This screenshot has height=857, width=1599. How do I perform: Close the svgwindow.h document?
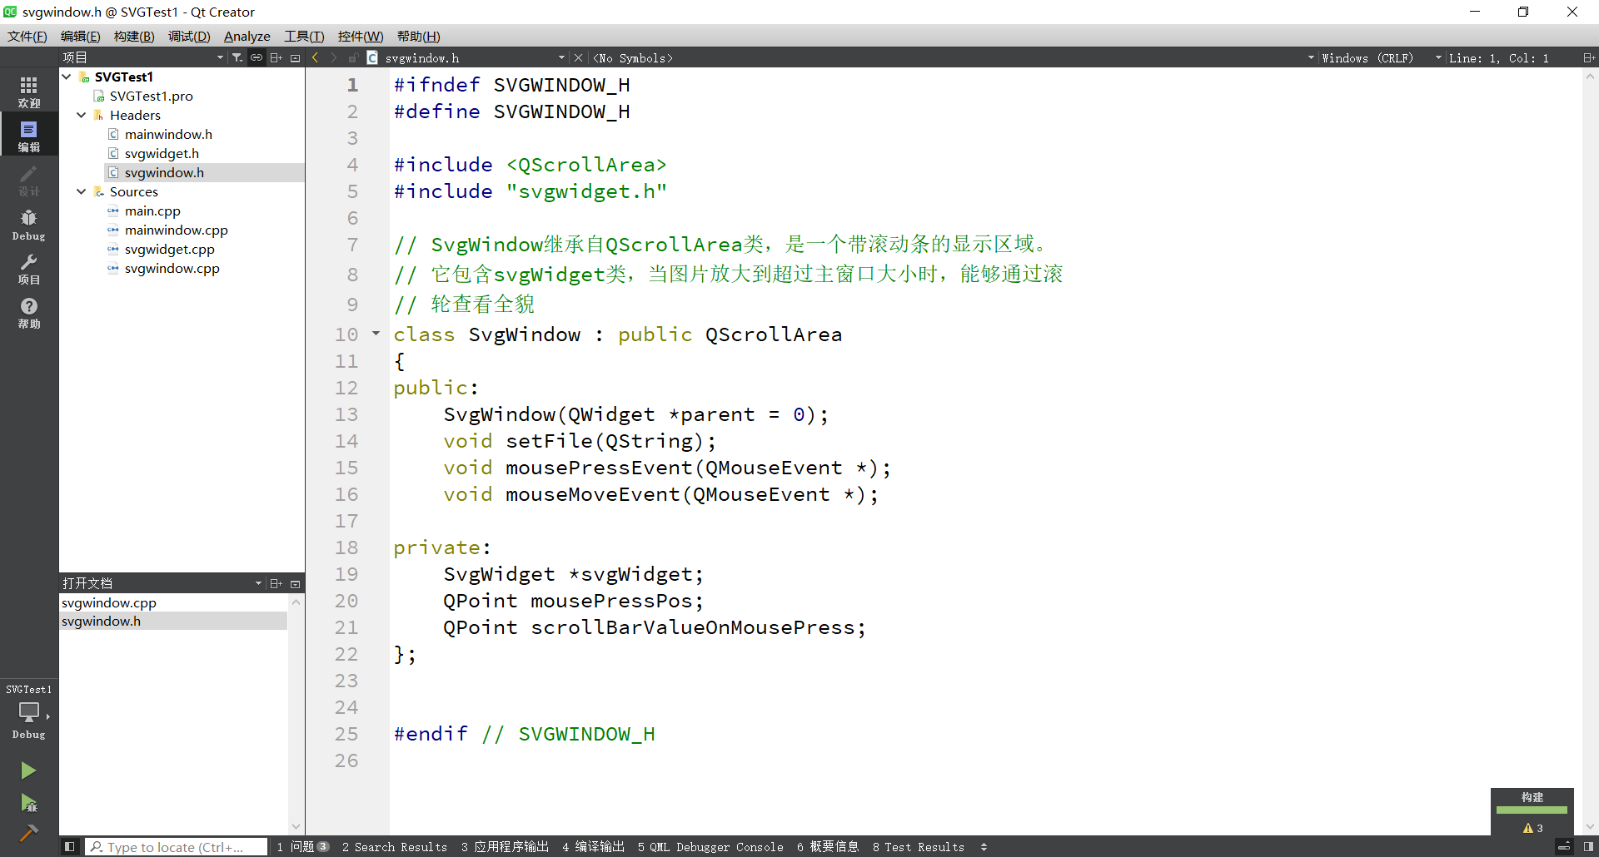[x=579, y=57]
